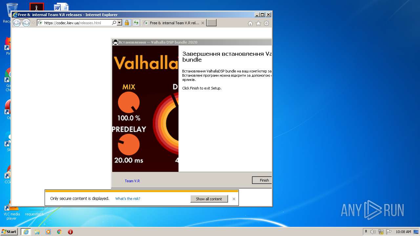Open the security lock report icon
This screenshot has width=420, height=236.
127,23
